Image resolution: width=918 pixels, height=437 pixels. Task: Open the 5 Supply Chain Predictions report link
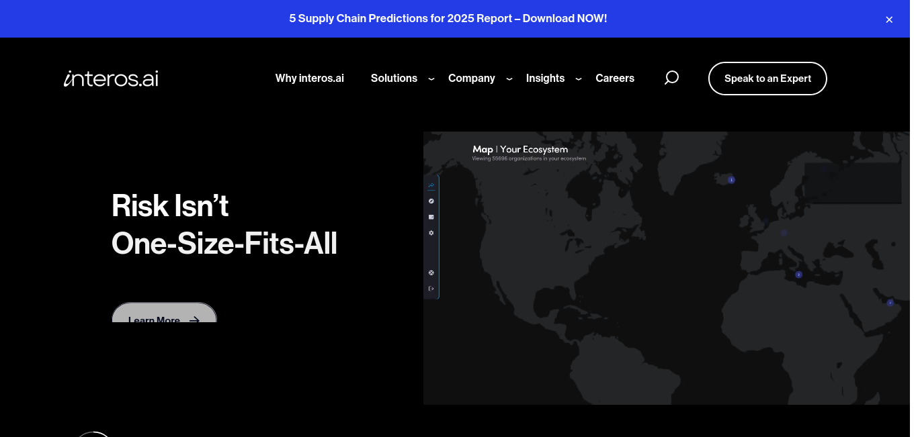[448, 19]
